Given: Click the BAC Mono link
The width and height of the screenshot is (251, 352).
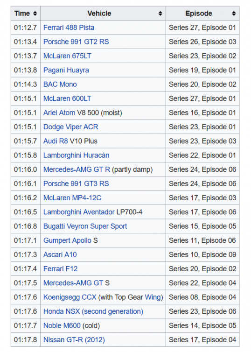Looking at the screenshot, I should click(x=60, y=84).
